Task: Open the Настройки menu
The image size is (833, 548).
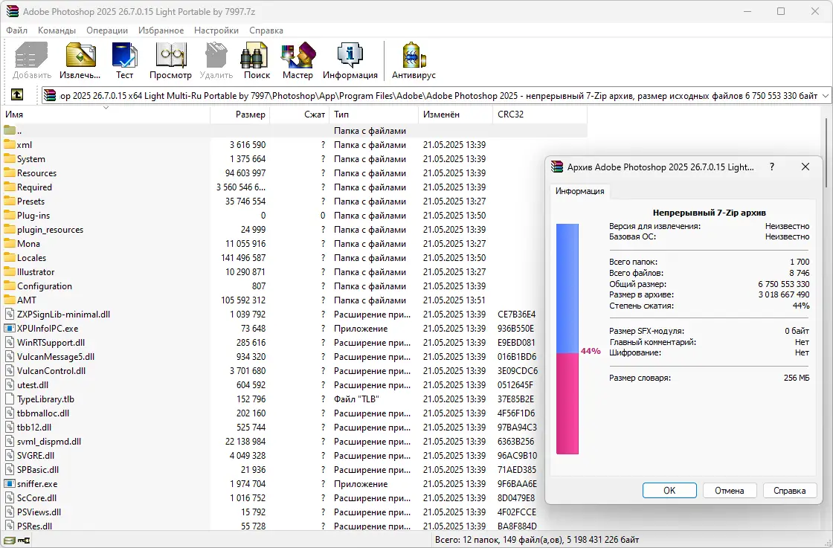Action: click(x=216, y=30)
